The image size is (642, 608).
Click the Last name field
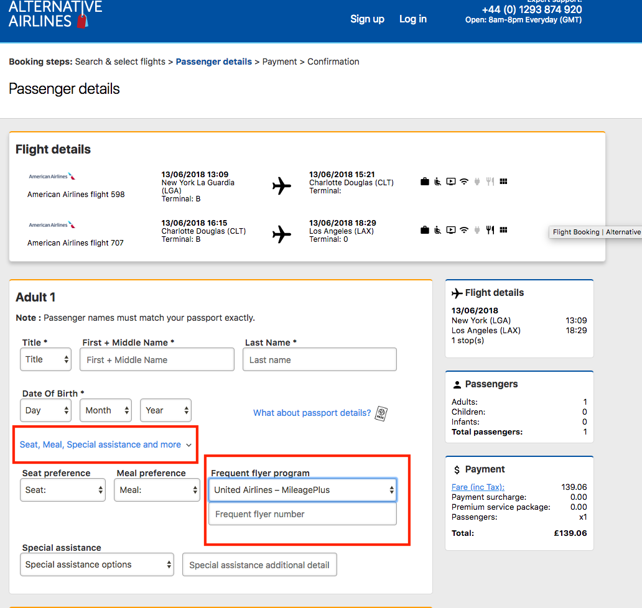[319, 359]
